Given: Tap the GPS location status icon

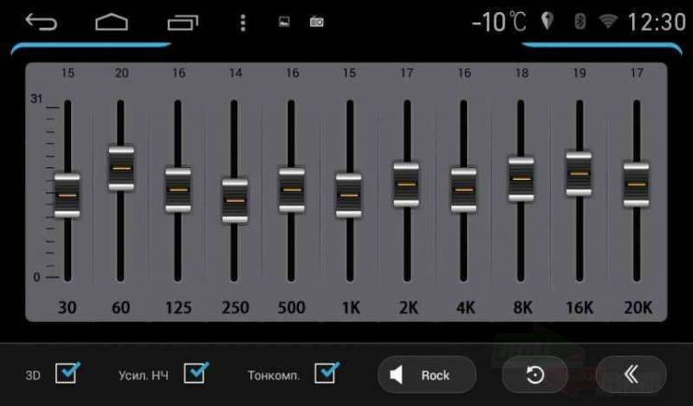Looking at the screenshot, I should point(547,21).
